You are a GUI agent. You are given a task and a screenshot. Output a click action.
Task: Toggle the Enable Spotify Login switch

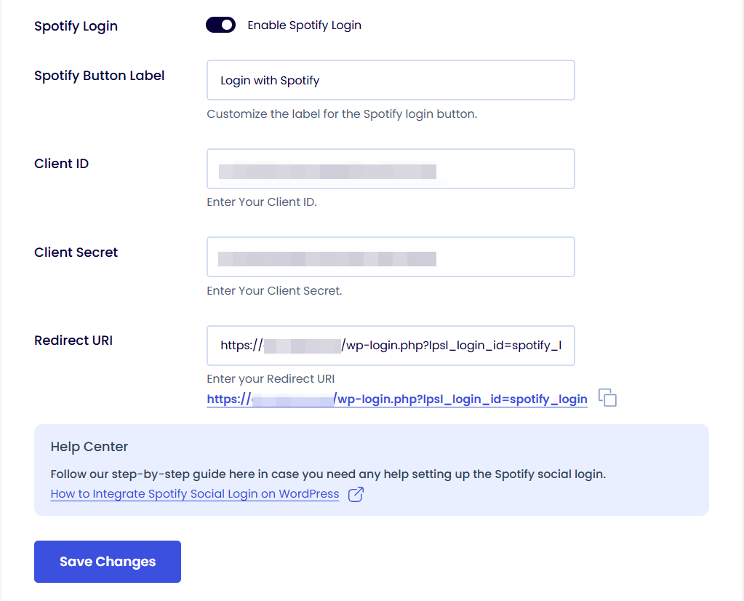click(x=220, y=25)
